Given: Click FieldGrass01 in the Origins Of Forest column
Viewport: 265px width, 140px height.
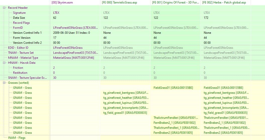Looking at the screenshot, I should point(173,88).
